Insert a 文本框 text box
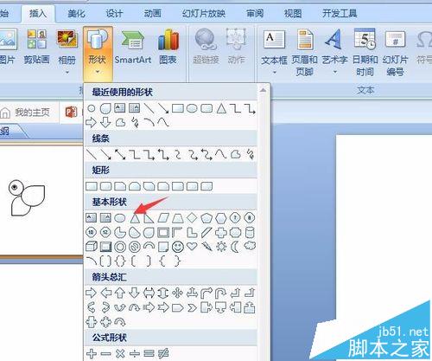432x361 pixels. (274, 52)
